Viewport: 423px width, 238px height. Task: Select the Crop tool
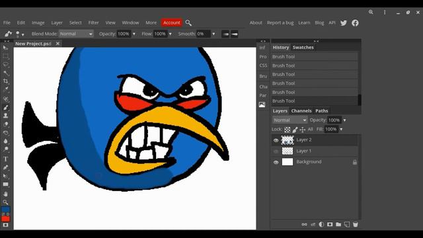5,81
